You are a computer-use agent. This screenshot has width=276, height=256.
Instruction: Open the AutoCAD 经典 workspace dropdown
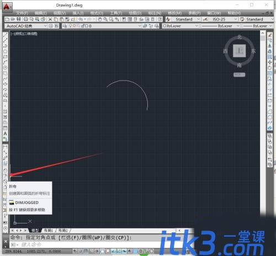tap(26, 26)
